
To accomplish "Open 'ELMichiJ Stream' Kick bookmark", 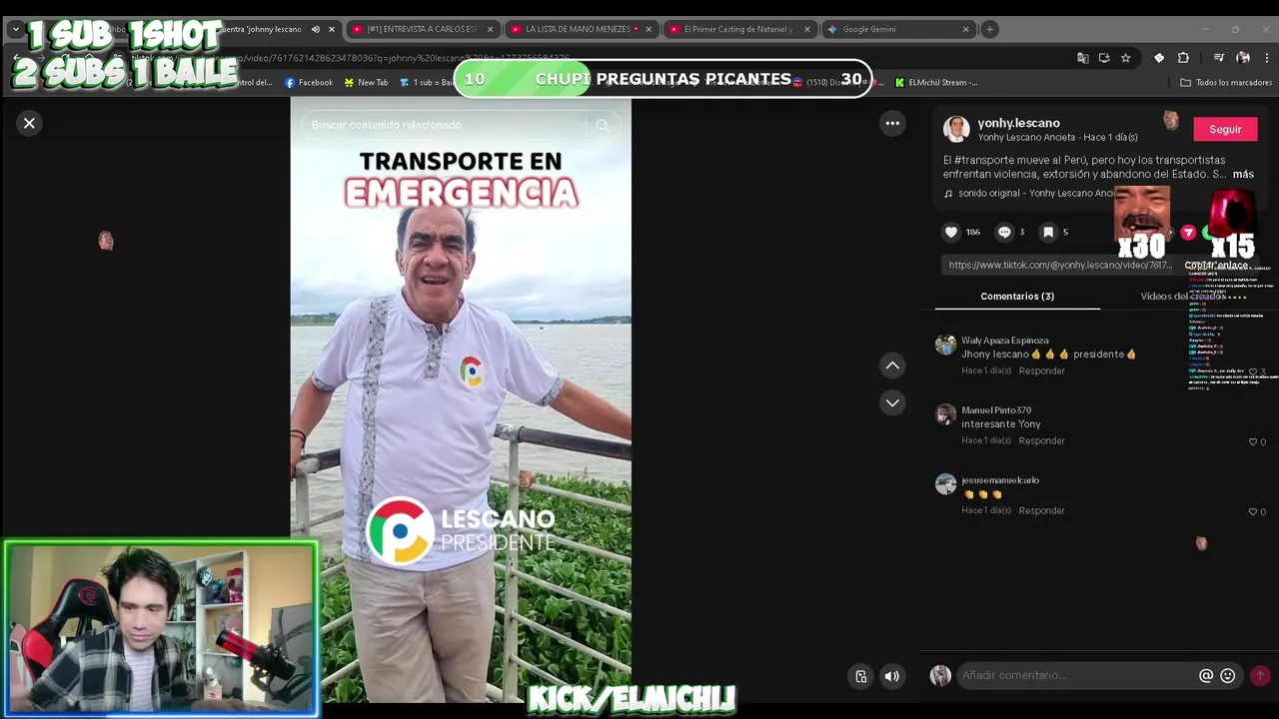I will pos(936,82).
